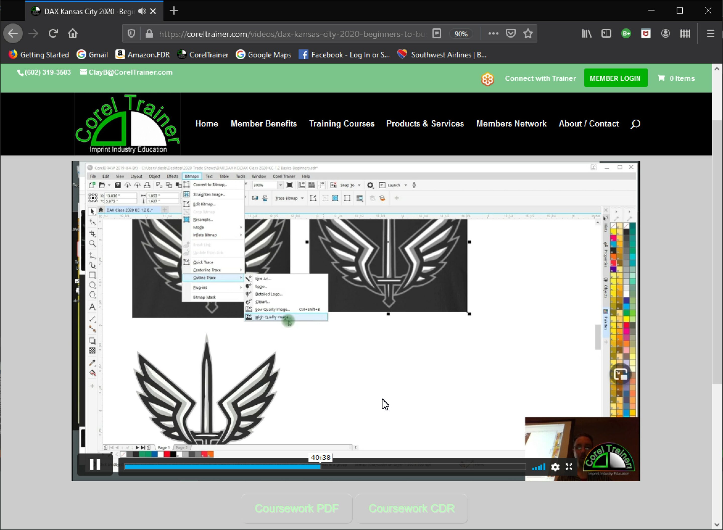Click CorelDRAW Options gear icon in video
This screenshot has height=530, width=723.
[370, 185]
